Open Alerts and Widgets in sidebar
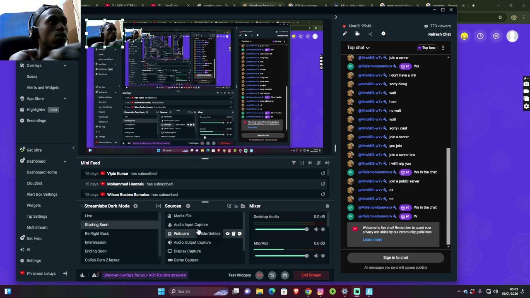Screen dimensions: 530x298 (43, 88)
